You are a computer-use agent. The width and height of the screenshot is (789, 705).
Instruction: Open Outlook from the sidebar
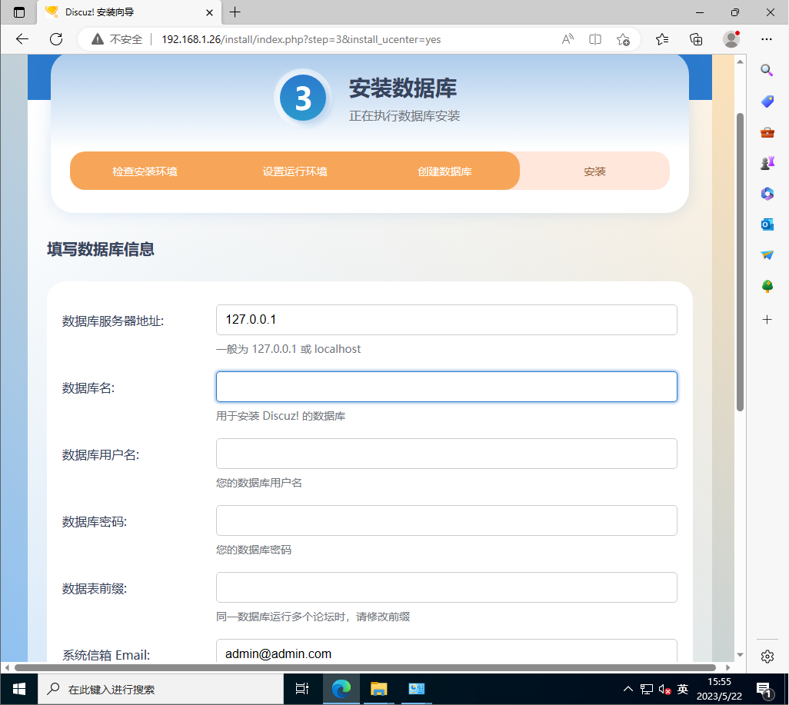(x=767, y=224)
